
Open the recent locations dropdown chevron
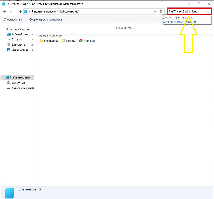tap(16, 12)
